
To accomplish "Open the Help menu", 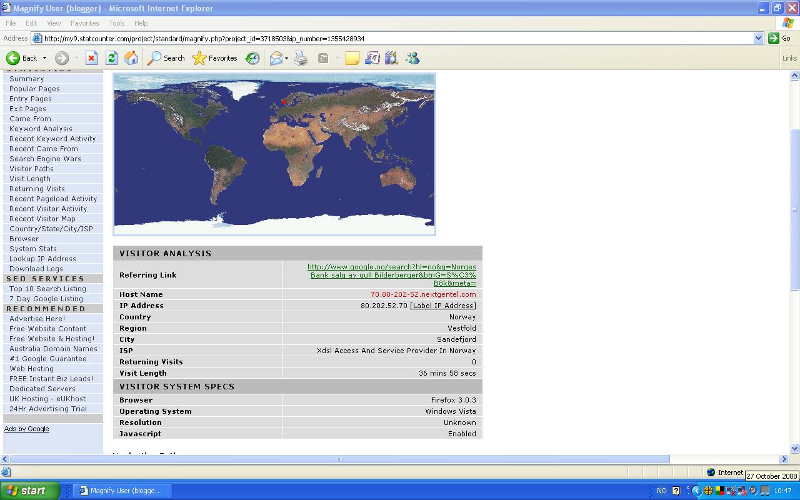I will [141, 23].
